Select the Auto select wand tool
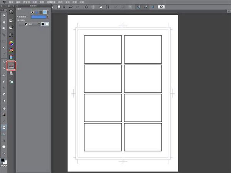 click(x=4, y=48)
